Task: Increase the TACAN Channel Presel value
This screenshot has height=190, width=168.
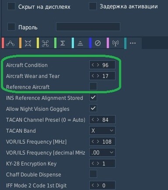Action: coord(98,120)
